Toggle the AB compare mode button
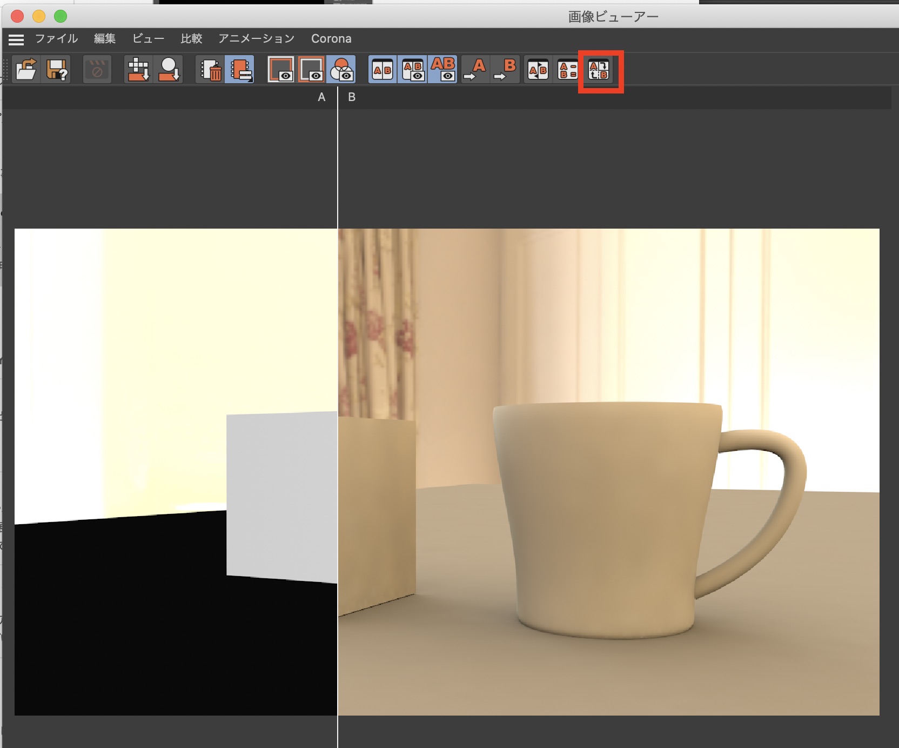The width and height of the screenshot is (899, 748). (383, 70)
